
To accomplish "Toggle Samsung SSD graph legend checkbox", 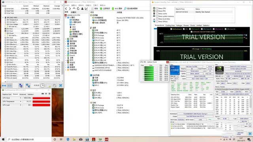I will [191, 32].
